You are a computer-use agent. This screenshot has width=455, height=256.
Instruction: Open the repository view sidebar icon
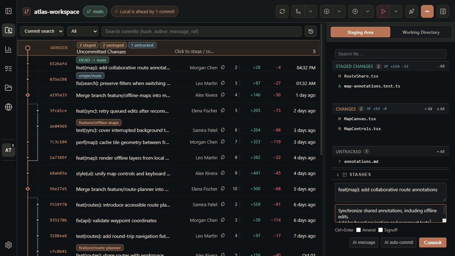click(x=9, y=30)
